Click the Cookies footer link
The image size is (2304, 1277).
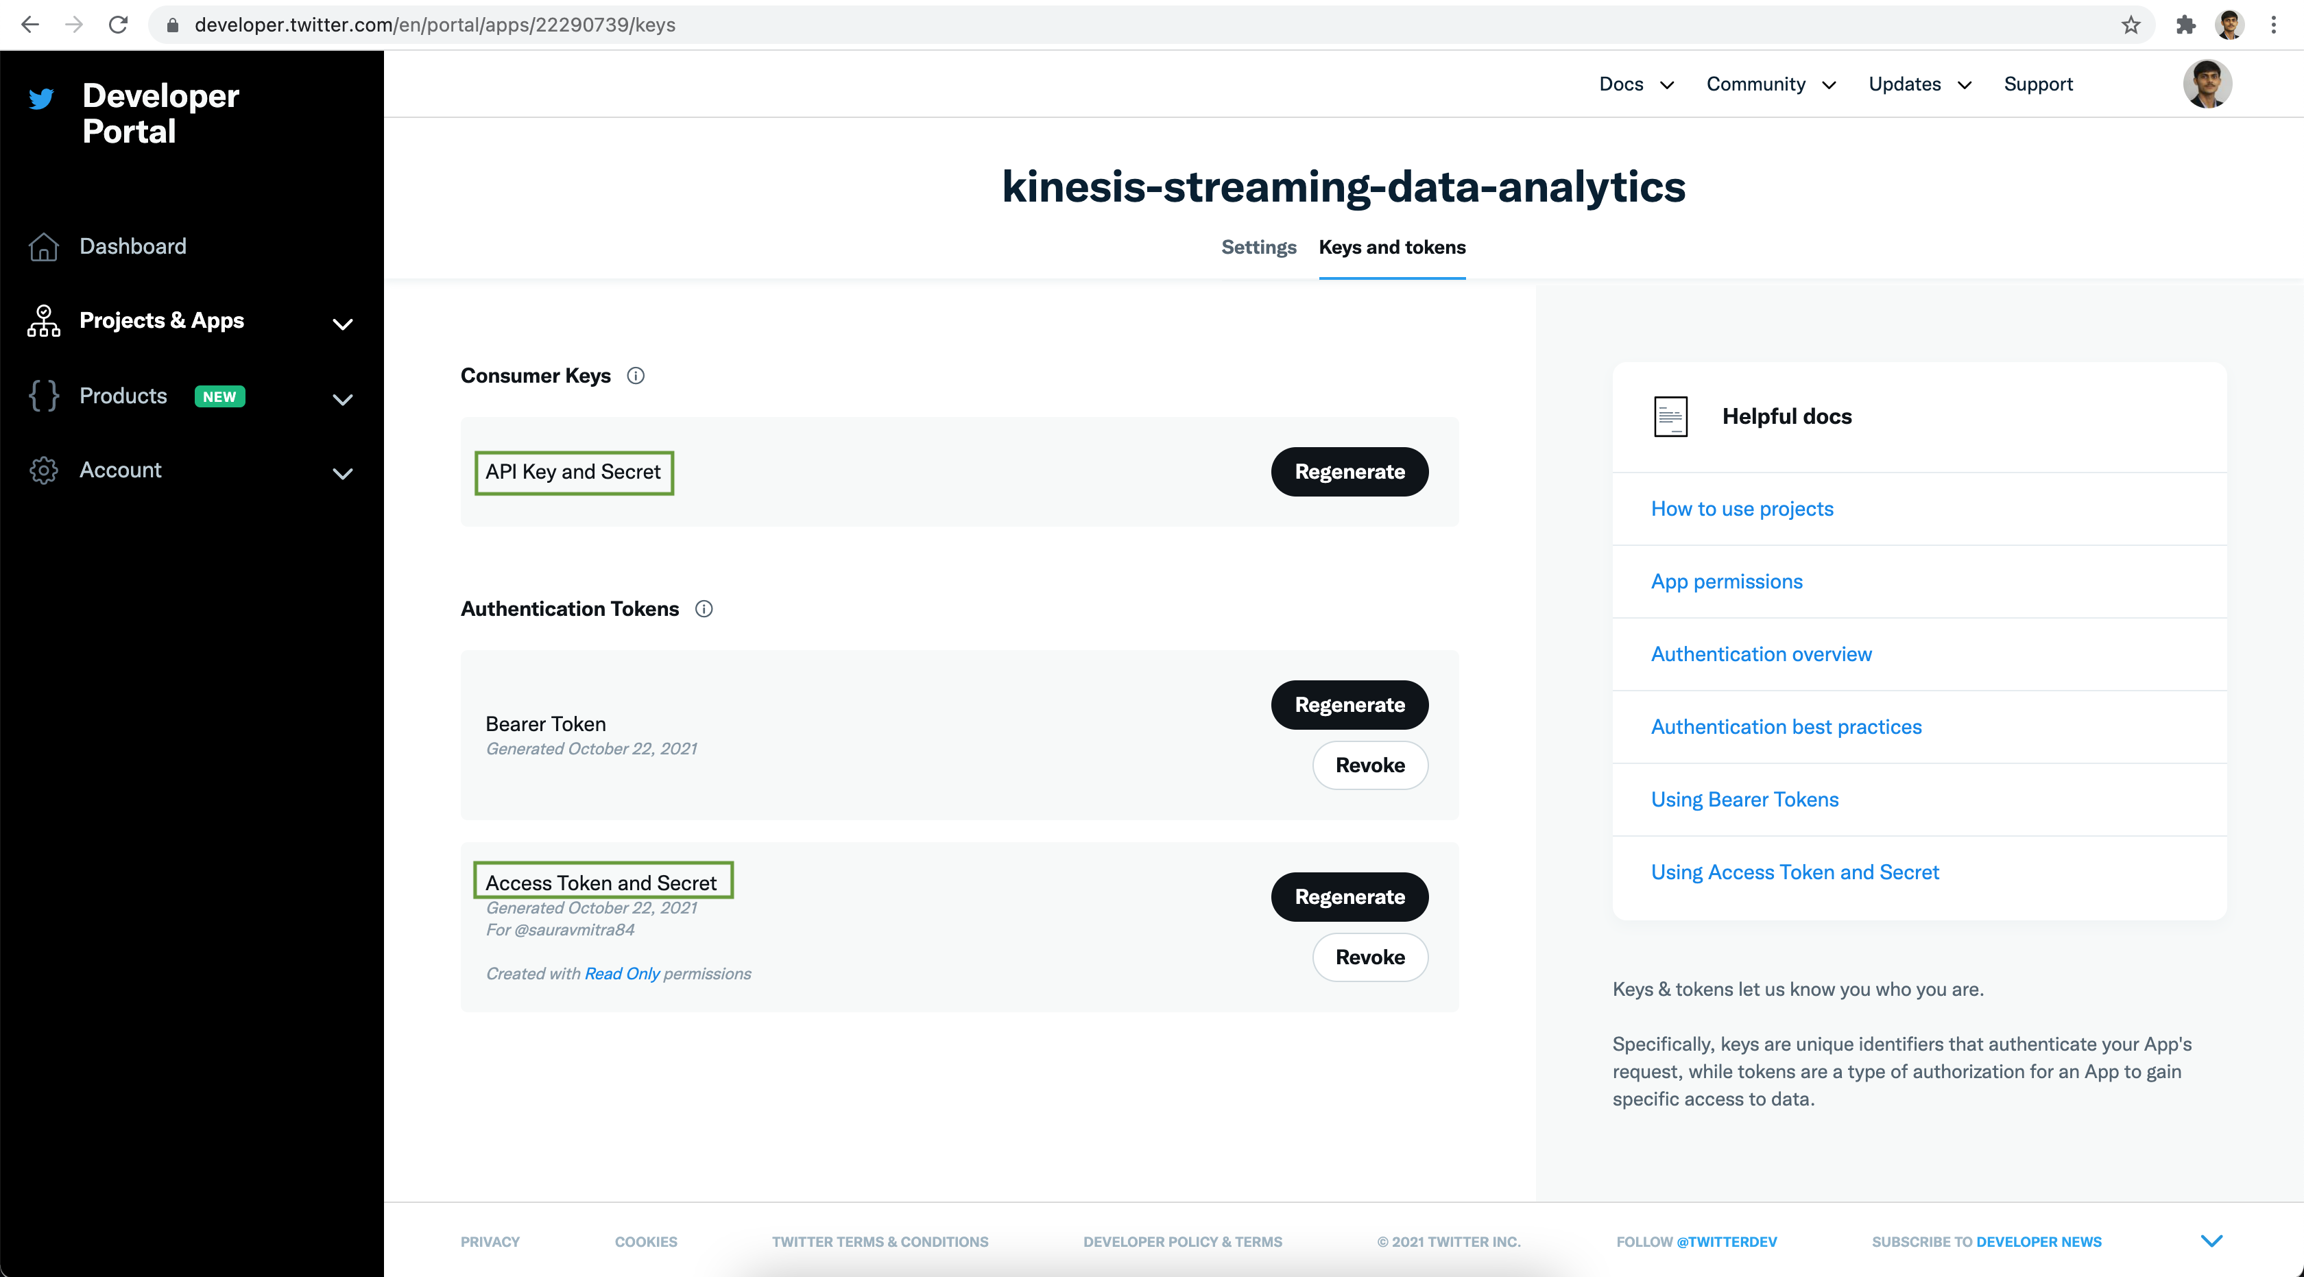click(x=646, y=1241)
